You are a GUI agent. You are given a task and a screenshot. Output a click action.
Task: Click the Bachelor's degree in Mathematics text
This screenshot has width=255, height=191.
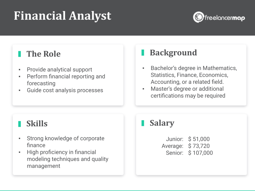coord(194,75)
